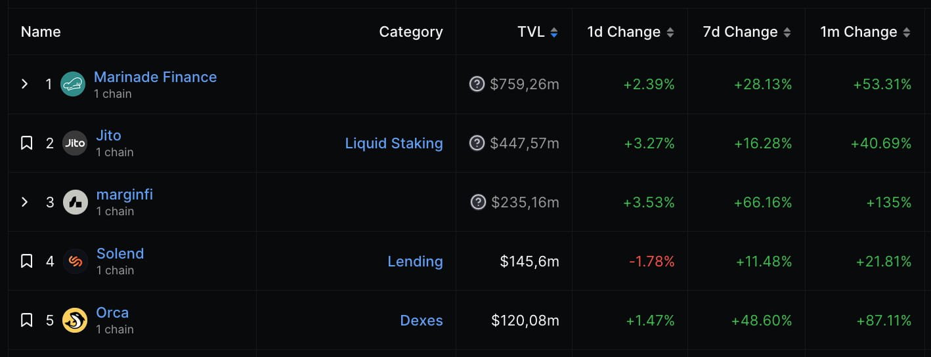Click the question mark beside marginfi TVL
This screenshot has height=357, width=931.
pos(479,202)
